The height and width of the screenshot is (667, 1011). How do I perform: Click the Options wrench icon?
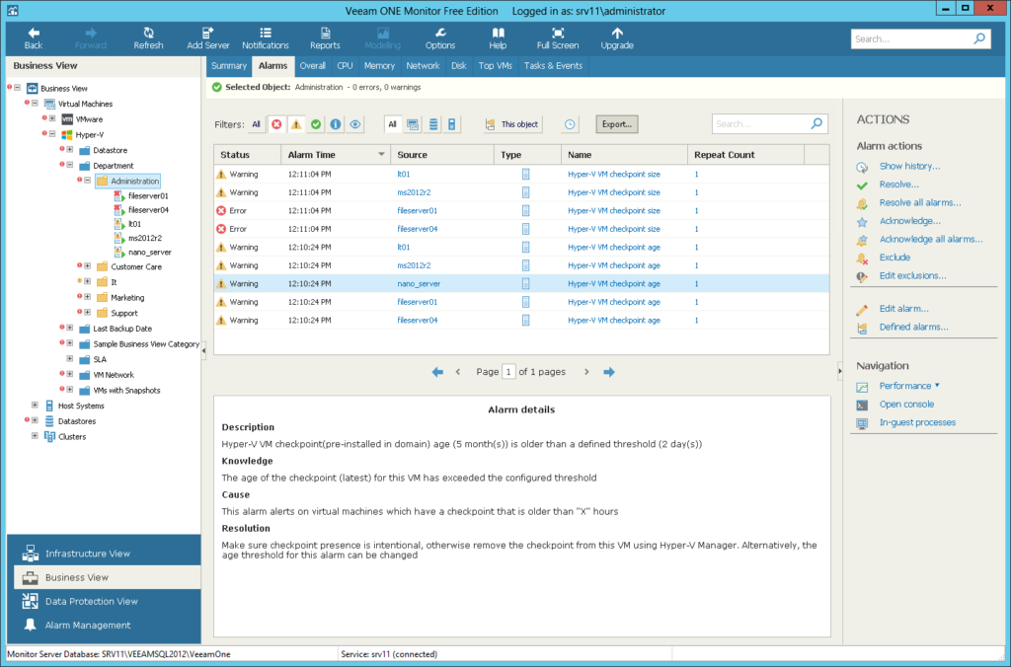click(x=439, y=37)
